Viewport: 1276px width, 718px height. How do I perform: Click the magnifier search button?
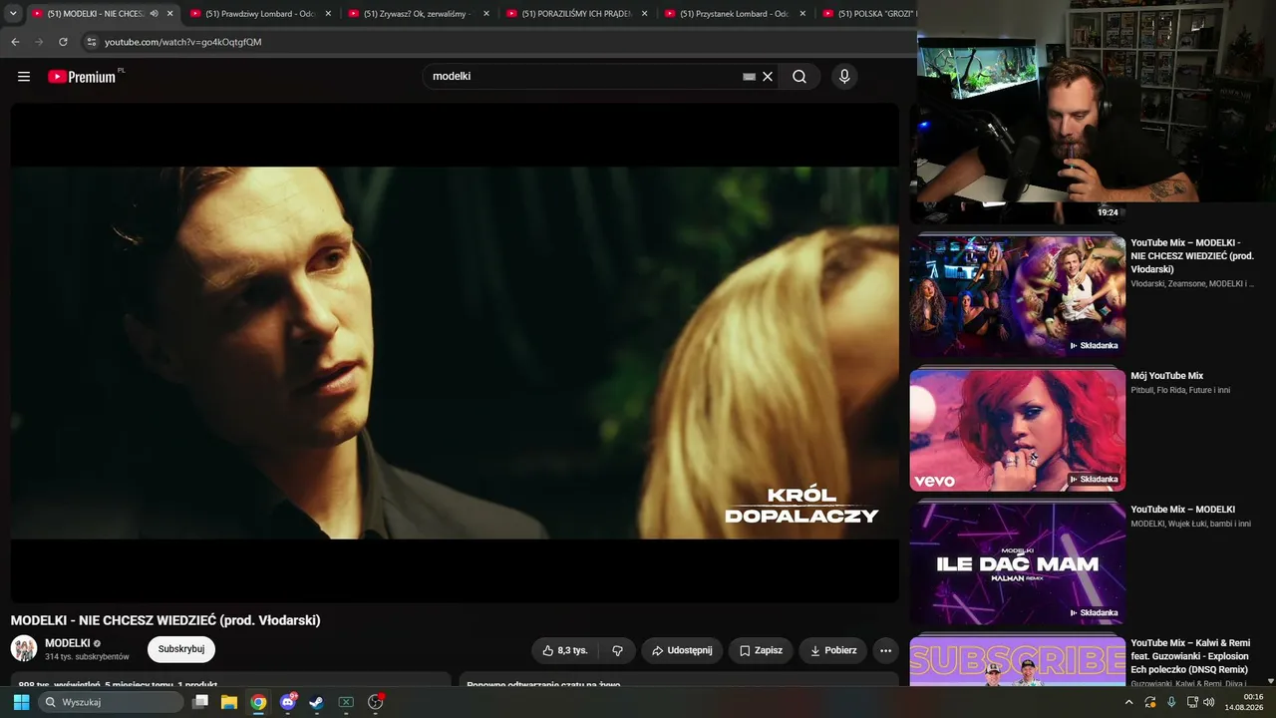click(x=799, y=77)
